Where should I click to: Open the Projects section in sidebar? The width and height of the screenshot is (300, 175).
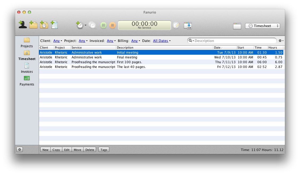tap(27, 42)
